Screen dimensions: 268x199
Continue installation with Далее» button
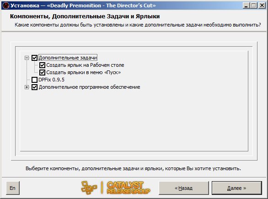[237, 188]
